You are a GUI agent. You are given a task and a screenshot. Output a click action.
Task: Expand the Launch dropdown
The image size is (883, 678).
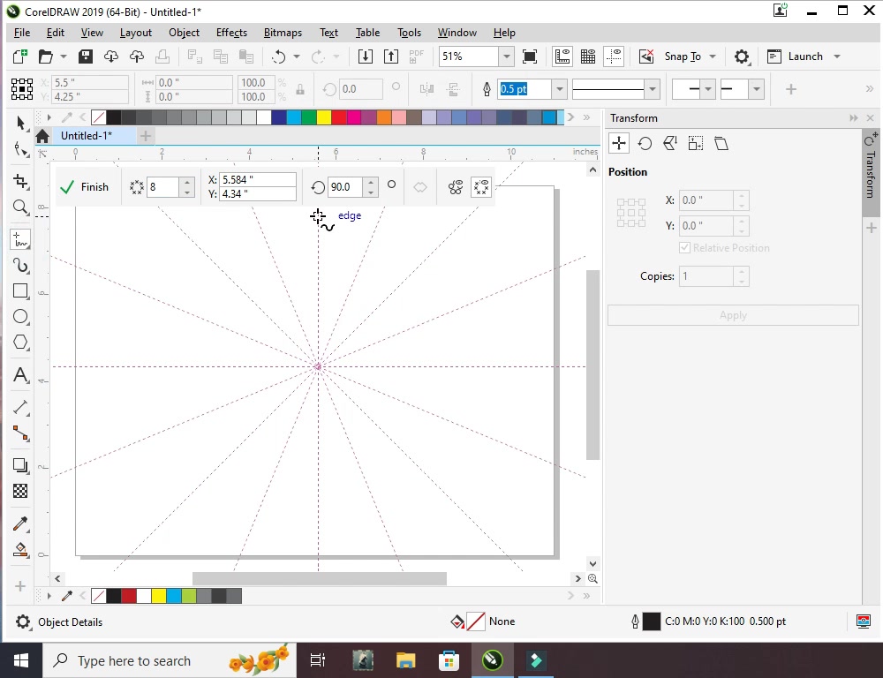(837, 56)
